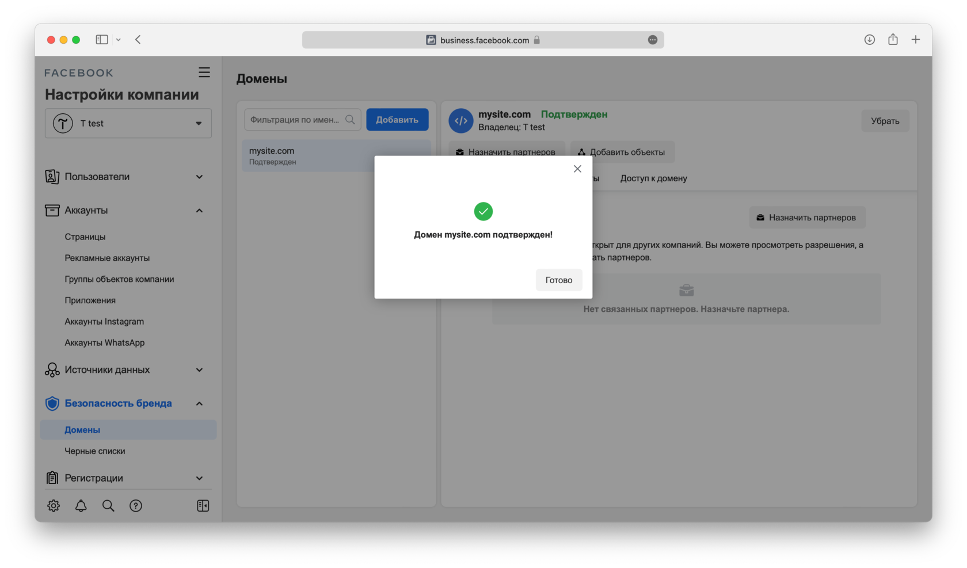
Task: Toggle the sidebar collapse panel icon
Action: click(203, 506)
